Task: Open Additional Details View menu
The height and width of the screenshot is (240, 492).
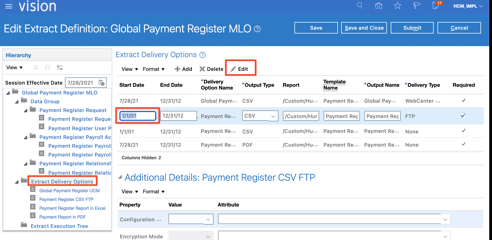Action: pos(130,192)
